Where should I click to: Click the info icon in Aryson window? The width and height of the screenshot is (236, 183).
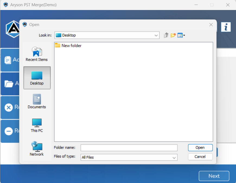226,27
